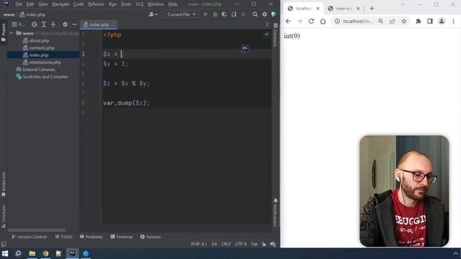
Task: Click Chrome back arrow
Action: point(288,21)
